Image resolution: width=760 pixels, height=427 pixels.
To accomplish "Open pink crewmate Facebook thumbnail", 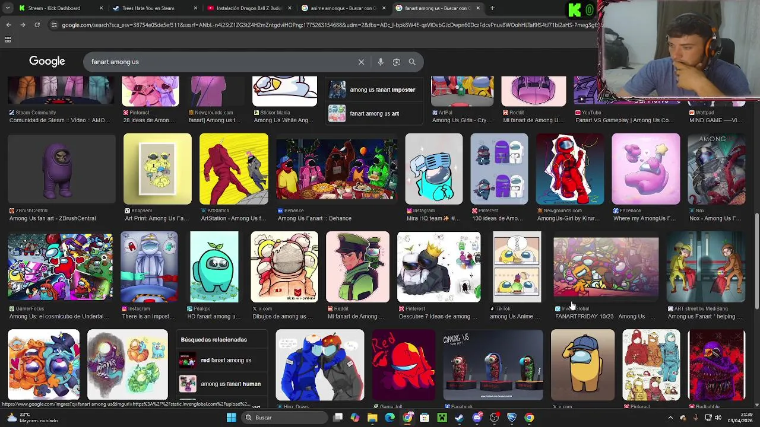I will (x=646, y=169).
